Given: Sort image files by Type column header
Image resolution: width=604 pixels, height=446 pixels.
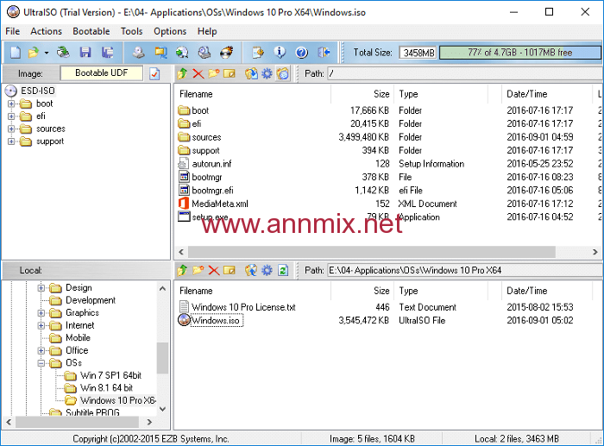Looking at the screenshot, I should tap(441, 94).
